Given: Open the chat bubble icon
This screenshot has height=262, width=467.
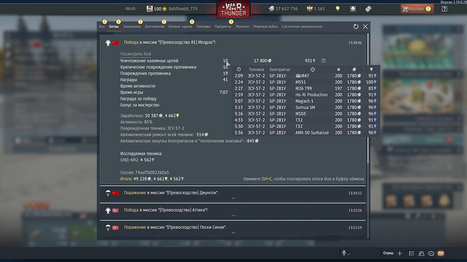Looking at the screenshot, I should [431, 254].
